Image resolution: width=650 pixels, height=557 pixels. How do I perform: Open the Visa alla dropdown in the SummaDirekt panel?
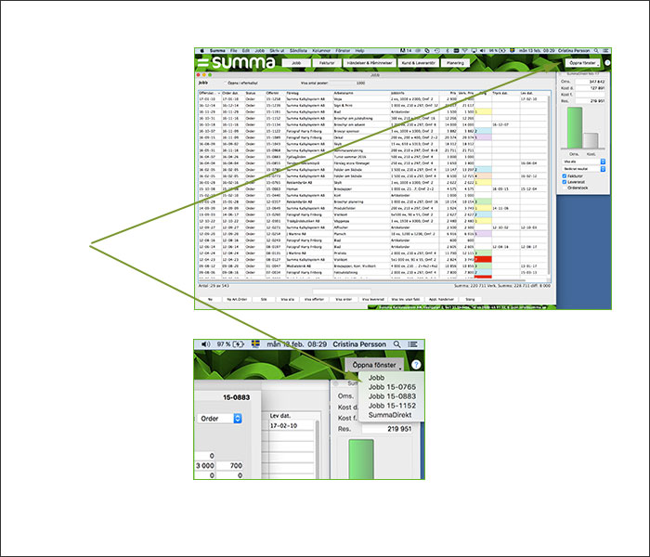584,162
